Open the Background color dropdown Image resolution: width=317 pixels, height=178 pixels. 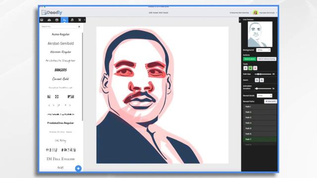(263, 50)
